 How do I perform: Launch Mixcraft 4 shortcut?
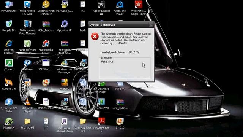[x=9, y=121]
